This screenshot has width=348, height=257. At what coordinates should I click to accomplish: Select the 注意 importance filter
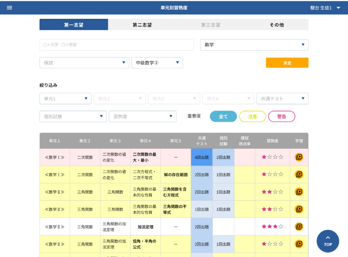tap(252, 116)
